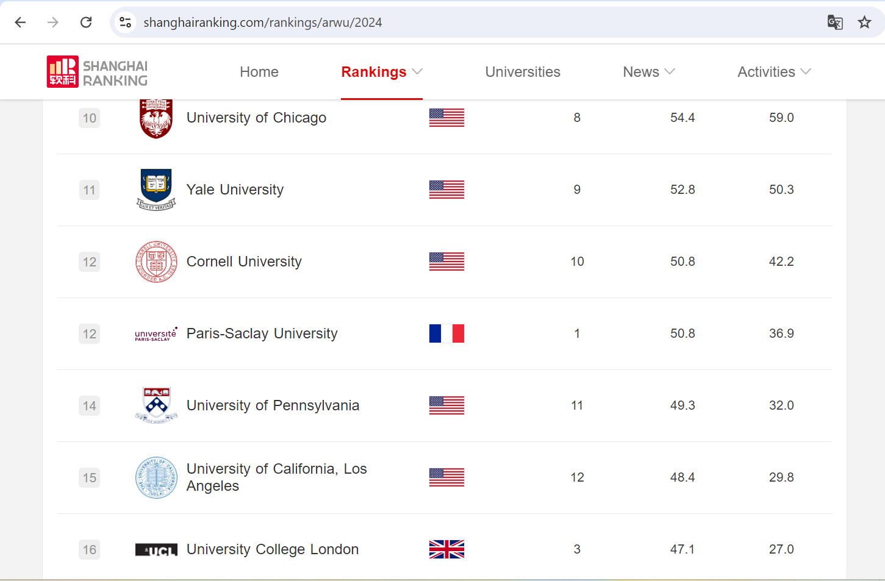Go to the Home menu item
885x581 pixels.
click(259, 72)
